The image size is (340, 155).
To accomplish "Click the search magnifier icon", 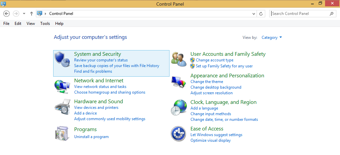I will [331, 14].
